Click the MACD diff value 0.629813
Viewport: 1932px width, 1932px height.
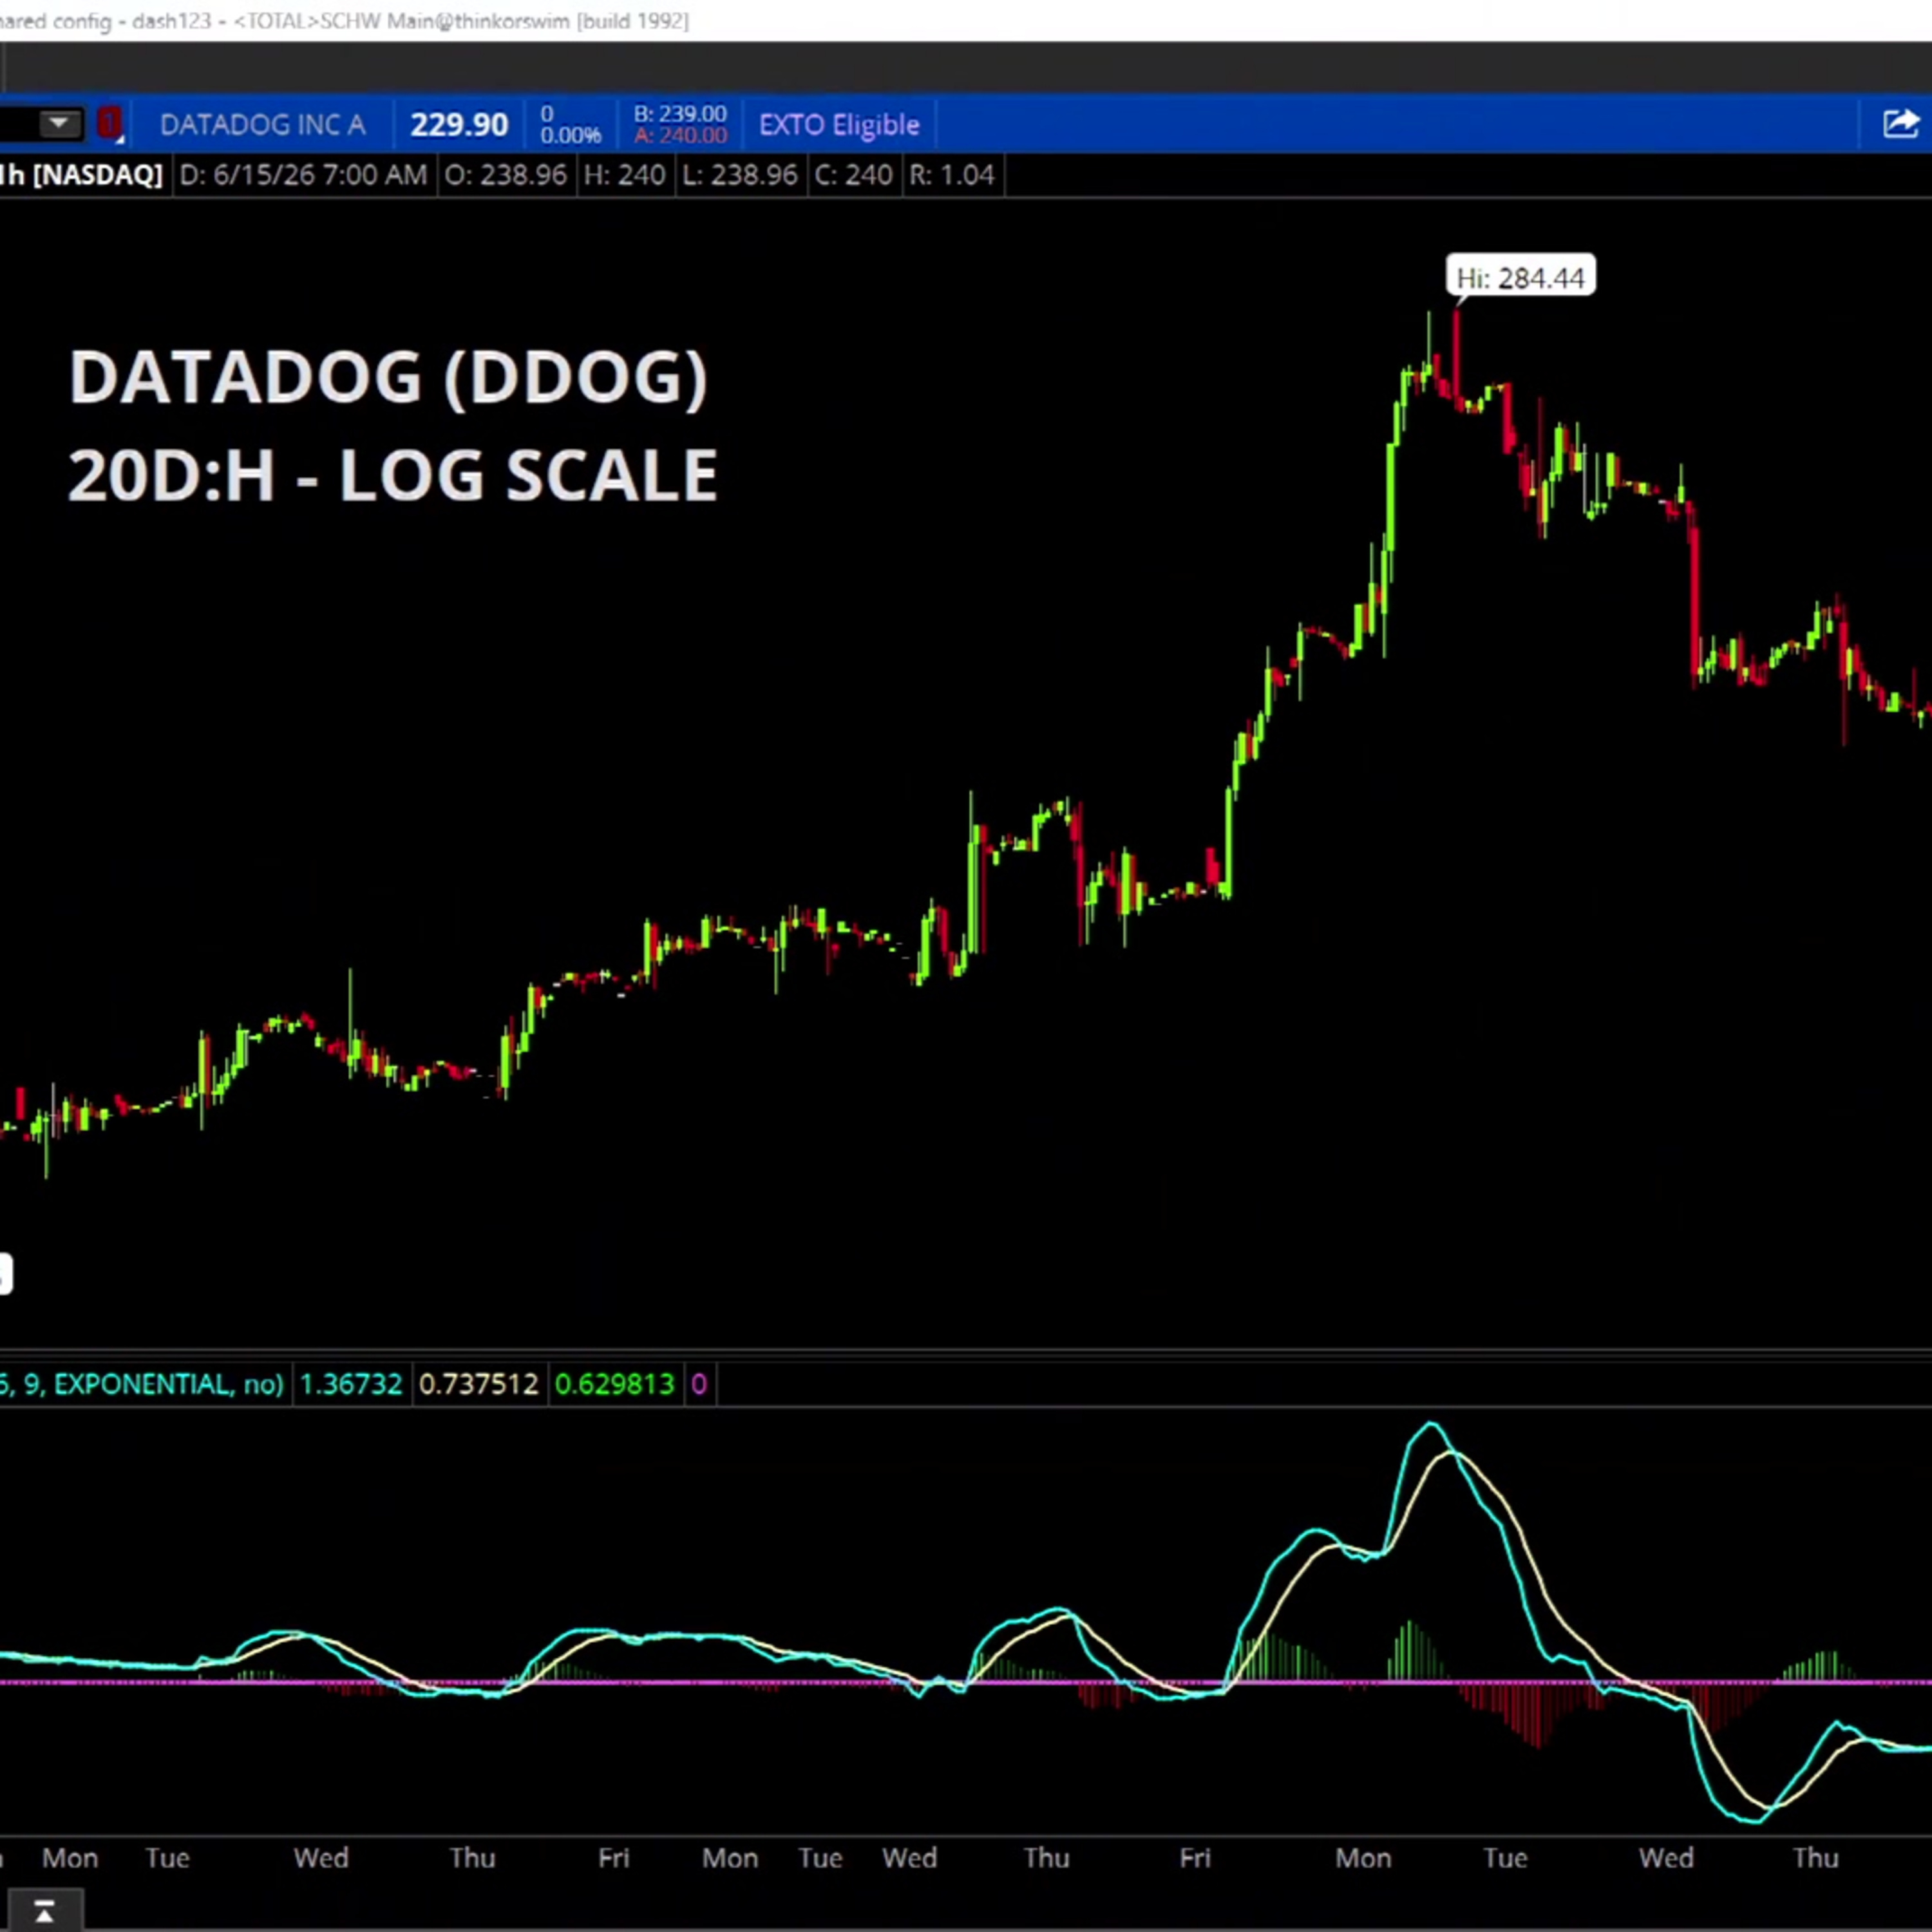pyautogui.click(x=614, y=1384)
